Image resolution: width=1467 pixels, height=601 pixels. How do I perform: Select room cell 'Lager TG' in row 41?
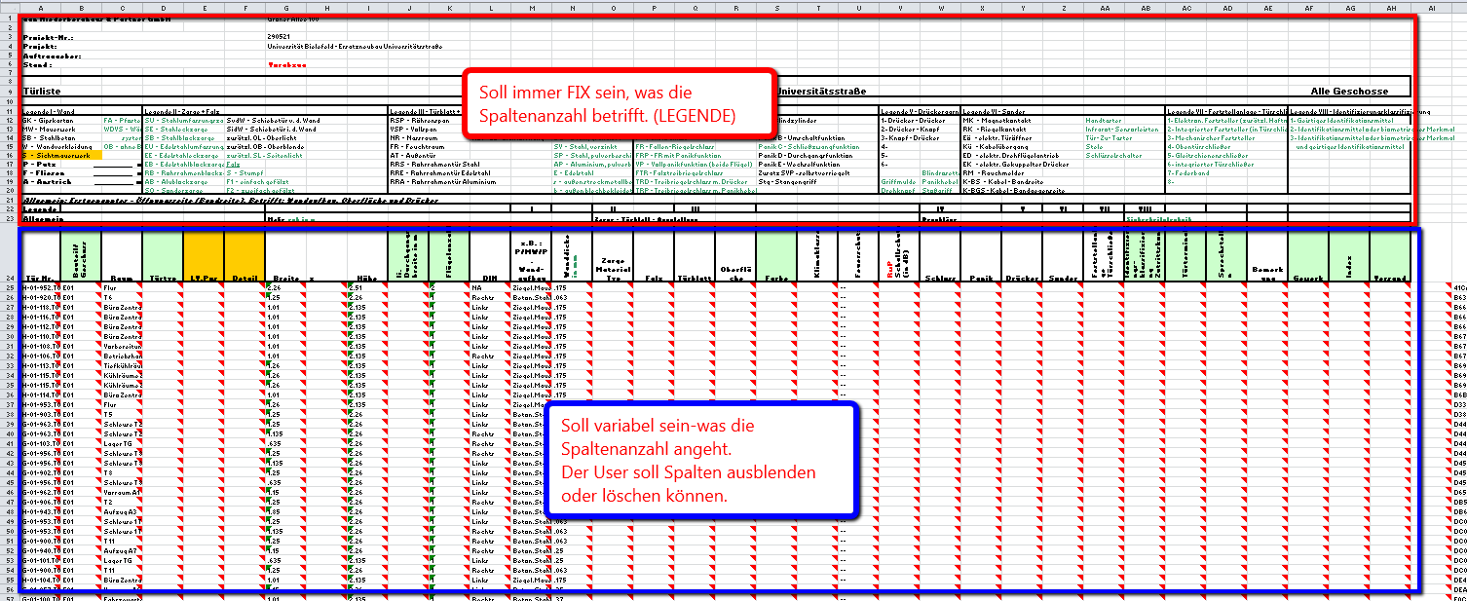(x=122, y=442)
